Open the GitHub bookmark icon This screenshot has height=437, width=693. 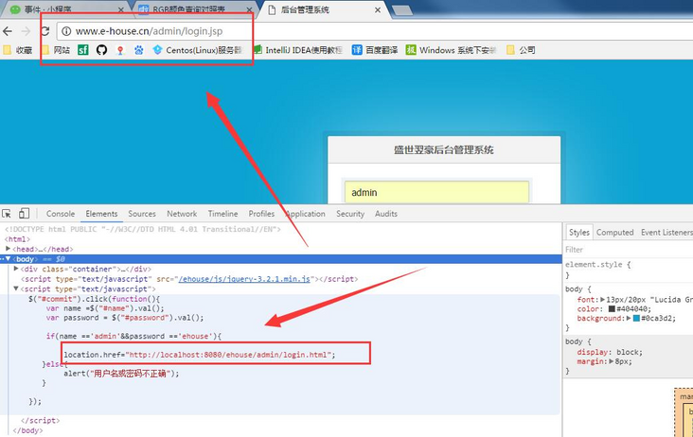[x=101, y=50]
